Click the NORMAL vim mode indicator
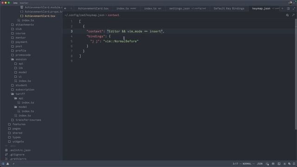Viewport: 297px width, 167px height. [x=247, y=164]
